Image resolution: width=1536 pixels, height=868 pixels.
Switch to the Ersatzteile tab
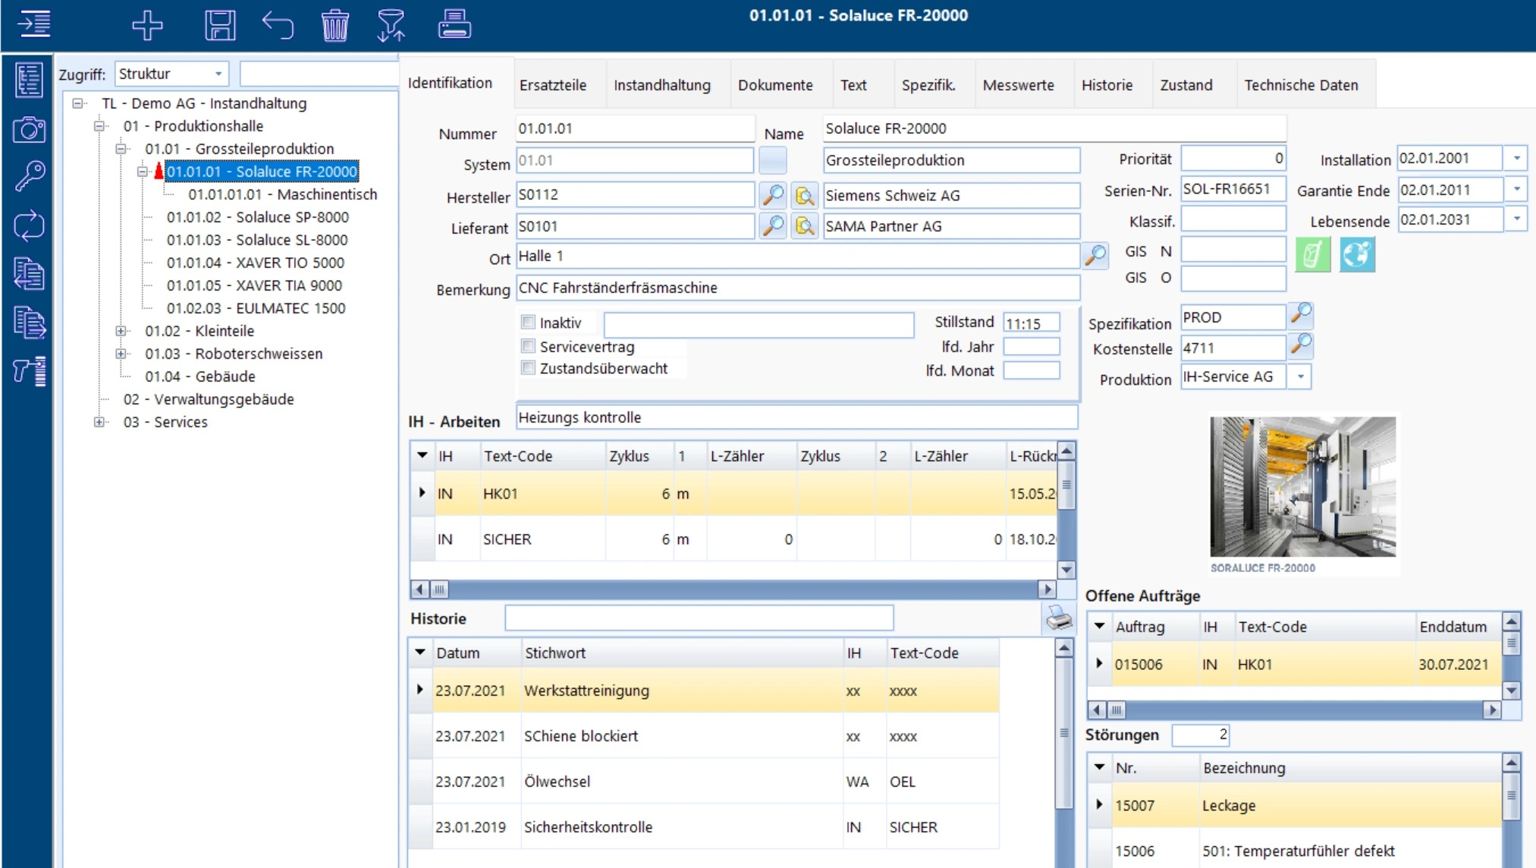tap(552, 85)
